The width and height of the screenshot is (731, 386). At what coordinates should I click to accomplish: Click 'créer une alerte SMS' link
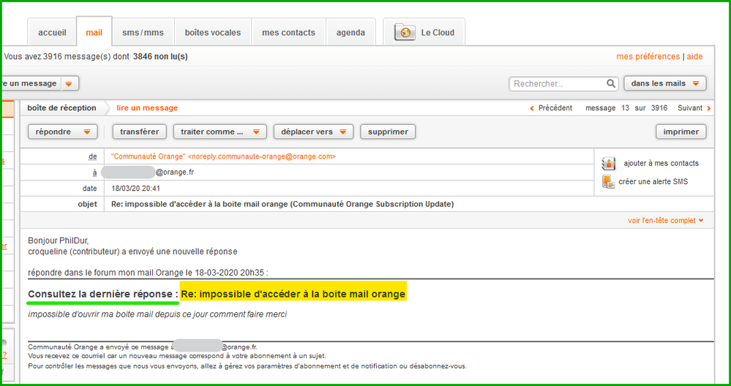pos(653,181)
